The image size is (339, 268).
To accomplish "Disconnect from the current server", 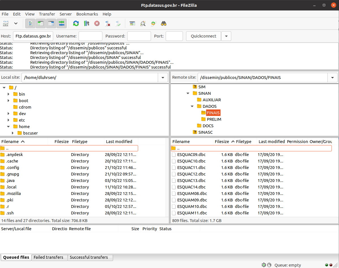I will pos(107,23).
